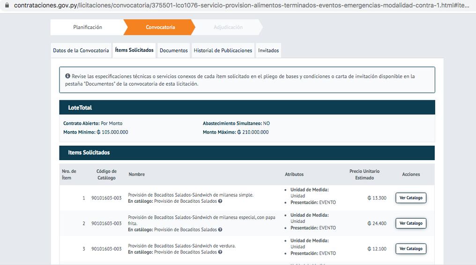Viewport: 476px width, 265px height.
Task: Click help icon for milanesa especial item
Action: click(220, 229)
